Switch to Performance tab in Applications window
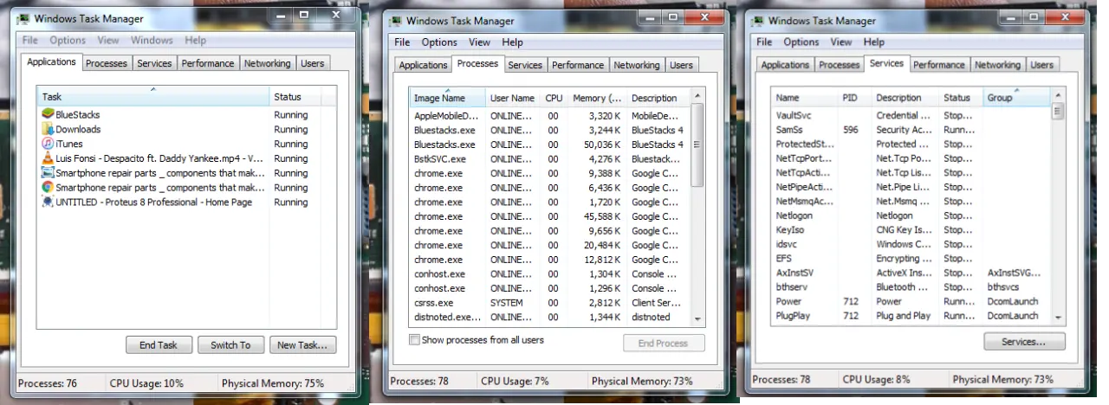Screen dimensions: 1109x405 pos(208,63)
